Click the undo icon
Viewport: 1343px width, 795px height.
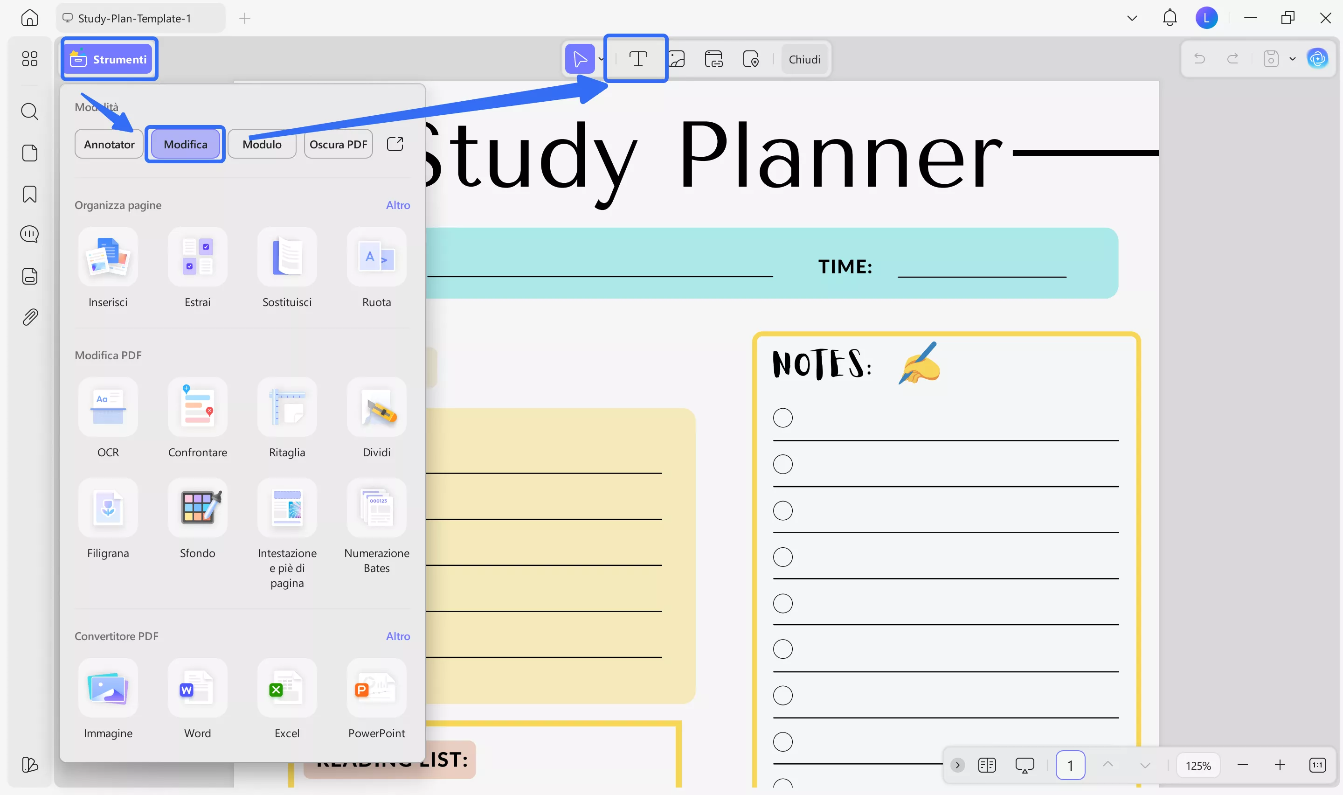[x=1199, y=59]
